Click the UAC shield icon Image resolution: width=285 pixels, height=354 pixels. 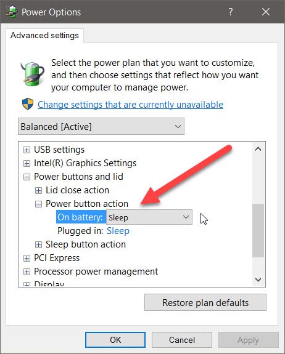28,104
